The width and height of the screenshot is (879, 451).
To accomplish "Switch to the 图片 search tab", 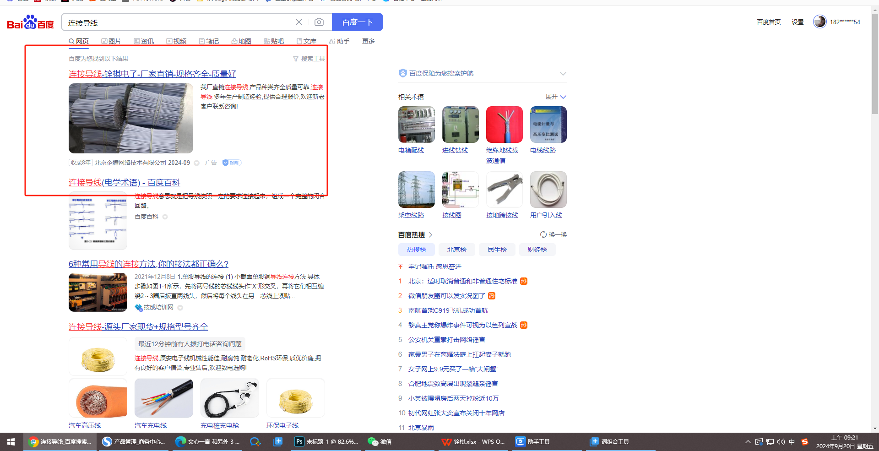I will (111, 41).
